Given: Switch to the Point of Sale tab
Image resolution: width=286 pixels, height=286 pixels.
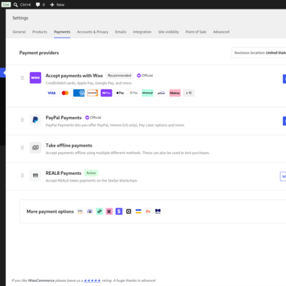Looking at the screenshot, I should pos(196,32).
